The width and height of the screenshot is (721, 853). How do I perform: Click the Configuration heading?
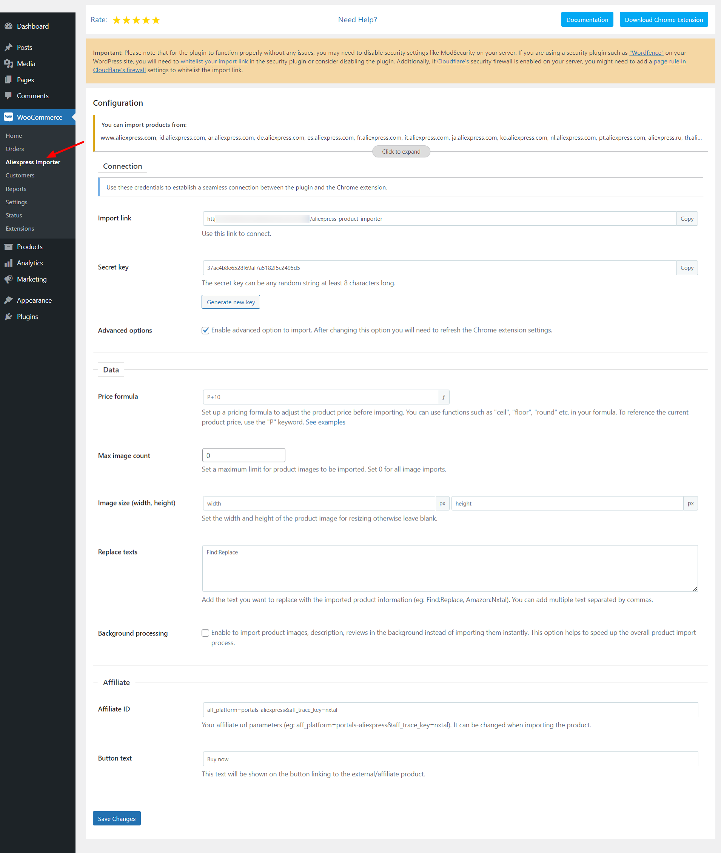coord(118,103)
